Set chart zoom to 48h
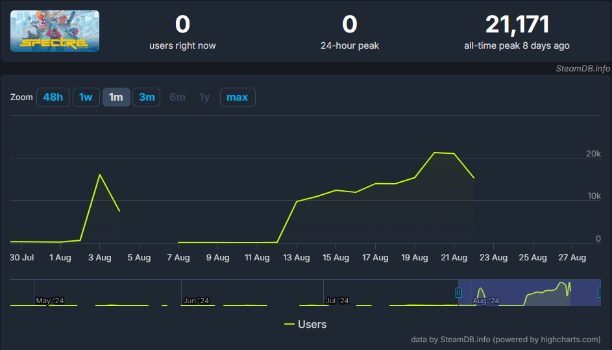This screenshot has height=350, width=612. click(53, 97)
